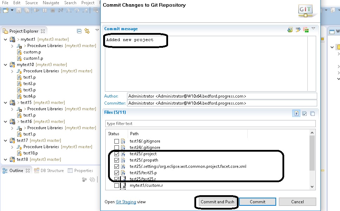Click the Commit and Push button
The height and width of the screenshot is (211, 340).
217,202
